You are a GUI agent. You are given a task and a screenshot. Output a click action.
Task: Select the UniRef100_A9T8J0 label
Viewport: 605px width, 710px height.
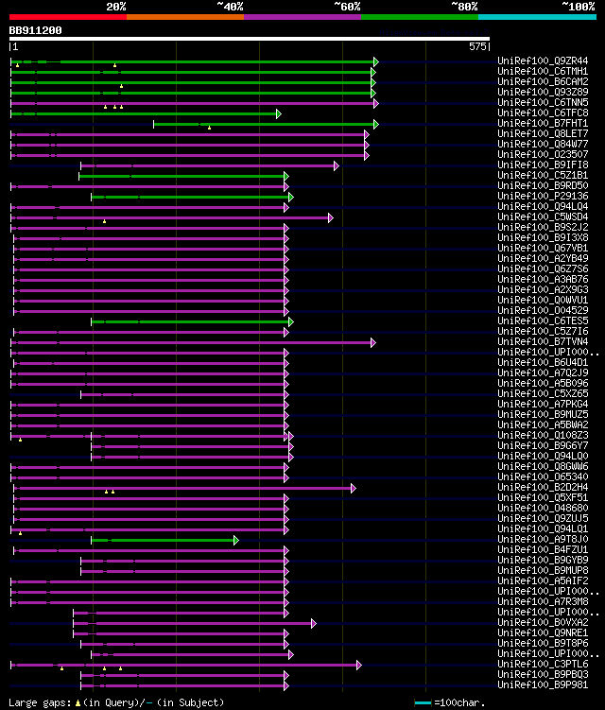[x=543, y=540]
